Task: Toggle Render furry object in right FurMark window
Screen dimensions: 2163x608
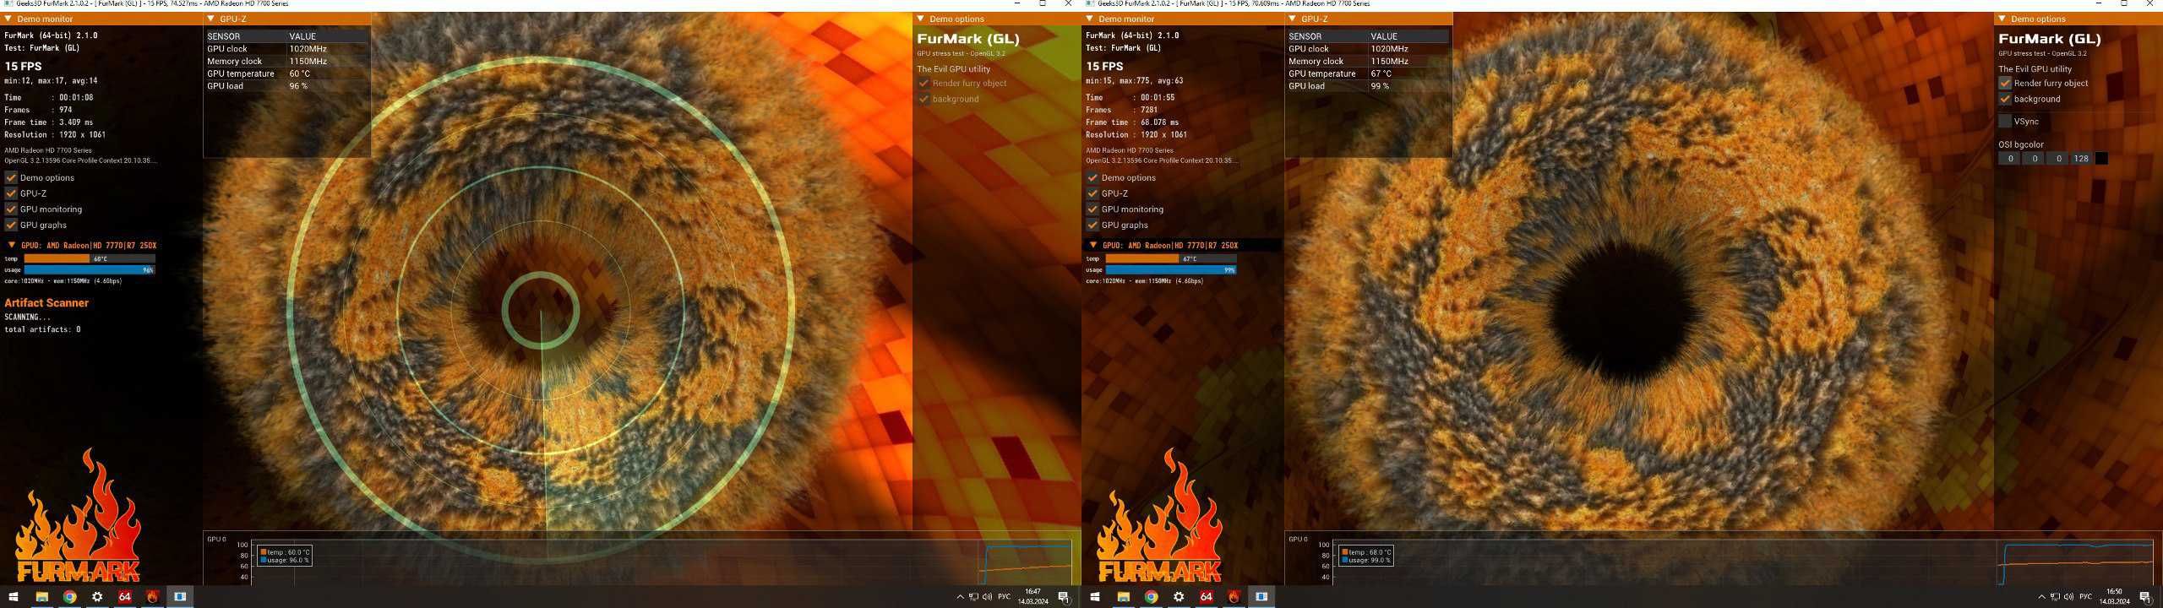Action: tap(2005, 83)
